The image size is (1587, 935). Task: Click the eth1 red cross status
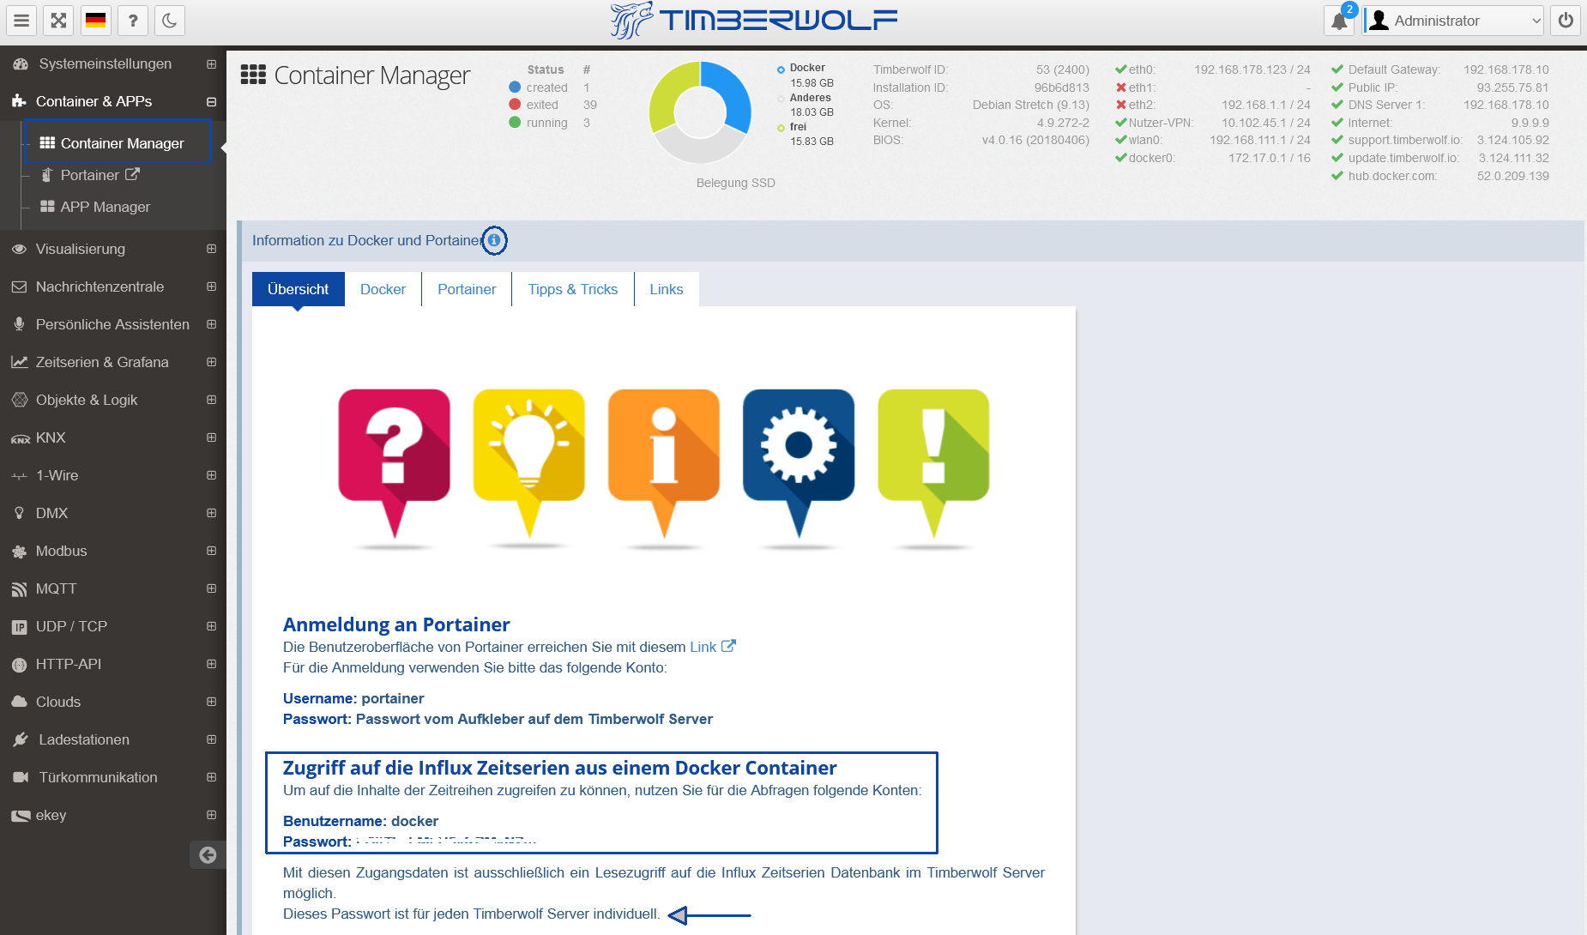(x=1120, y=87)
